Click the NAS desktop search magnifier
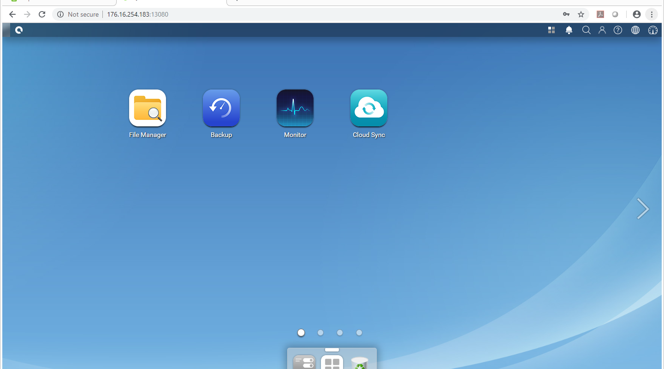 [x=586, y=30]
